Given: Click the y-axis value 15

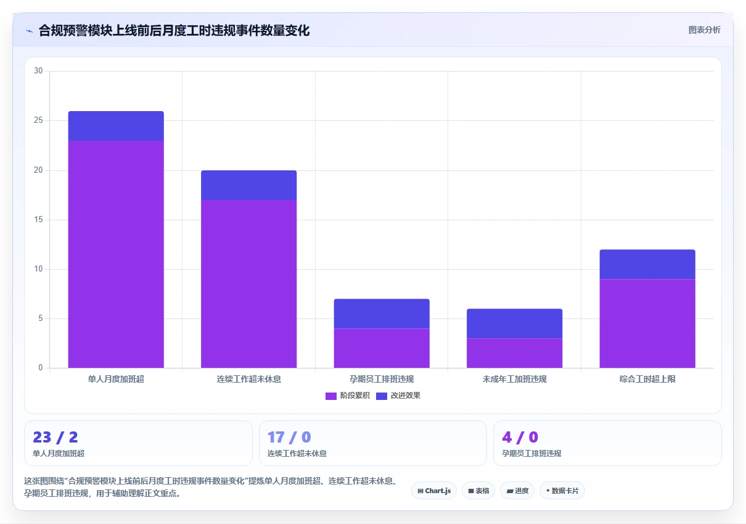Looking at the screenshot, I should coord(38,220).
